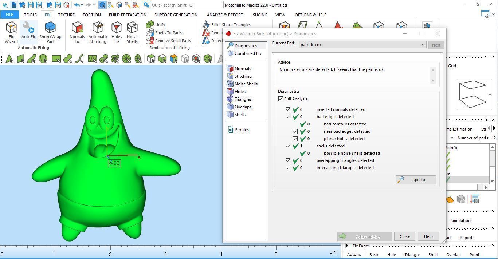Uncheck planar holes detected checkbox
Screen dimensions: 498x259
[x=295, y=139]
